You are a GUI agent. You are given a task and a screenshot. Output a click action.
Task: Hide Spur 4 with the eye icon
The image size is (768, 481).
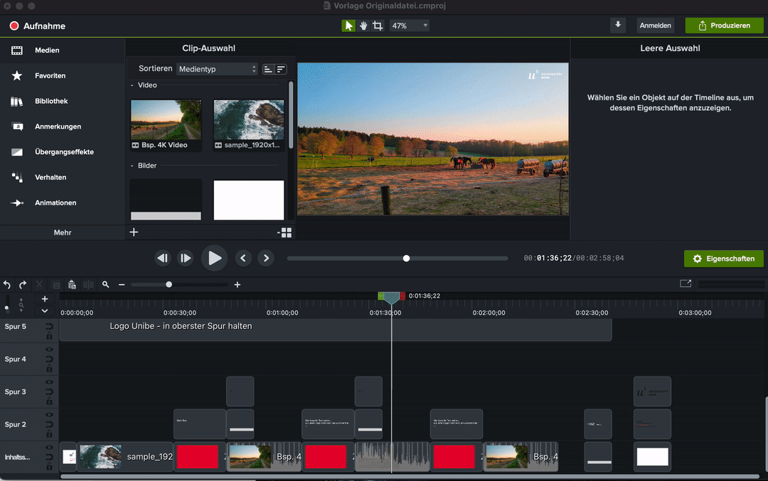click(x=49, y=350)
